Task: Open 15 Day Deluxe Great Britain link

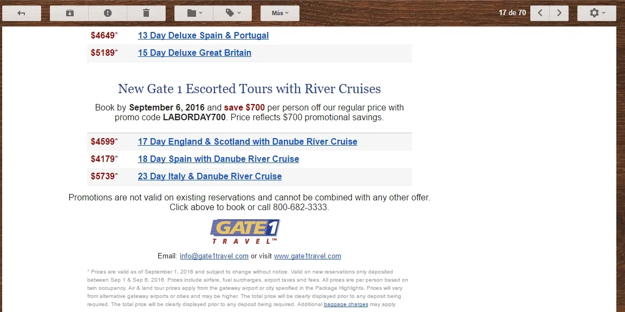Action: (x=194, y=53)
